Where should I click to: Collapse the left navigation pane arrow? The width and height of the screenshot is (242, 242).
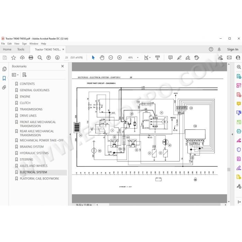click(x=70, y=134)
